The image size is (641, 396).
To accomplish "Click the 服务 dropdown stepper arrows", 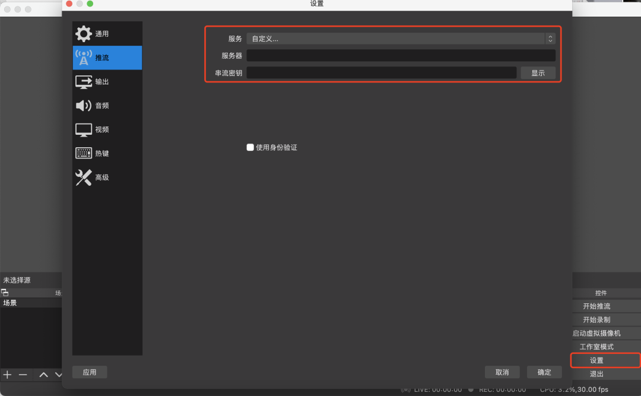I will tap(550, 38).
